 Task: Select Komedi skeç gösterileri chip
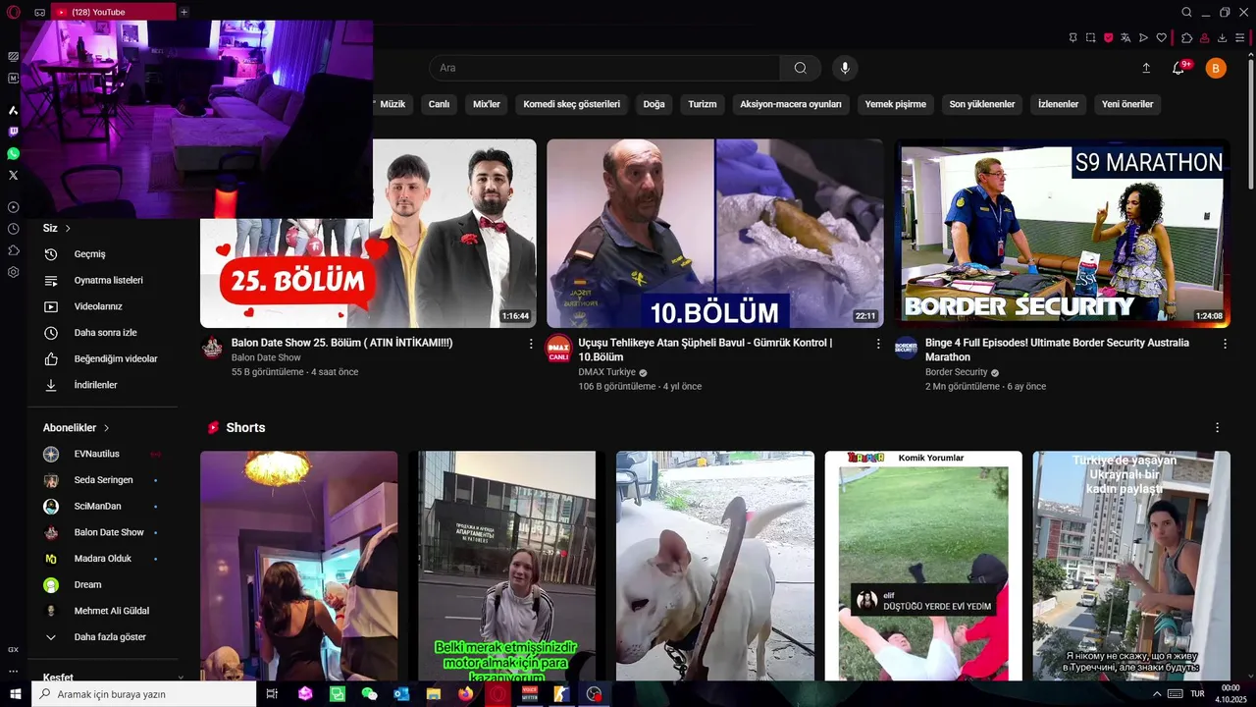click(572, 104)
